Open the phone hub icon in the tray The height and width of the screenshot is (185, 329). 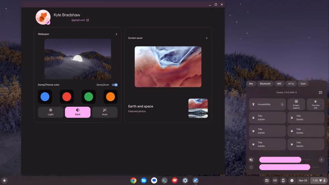click(283, 180)
